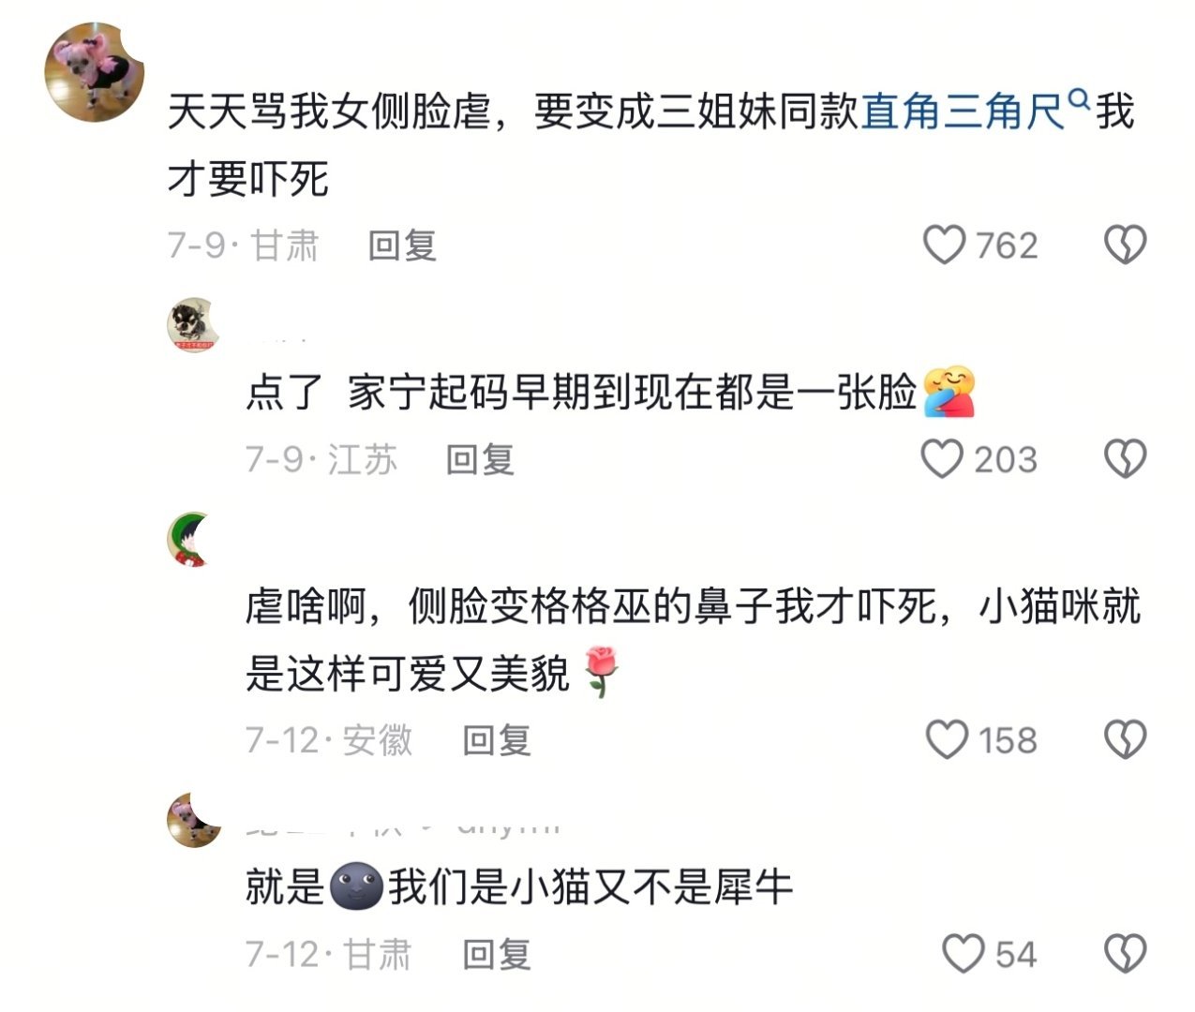Screen dimensions: 1195x1012
Task: Tap the comment text 就是我们是小猫又不是犀牛
Action: coord(519,886)
